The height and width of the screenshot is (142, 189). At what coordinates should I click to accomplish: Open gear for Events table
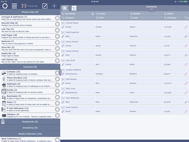tap(58, 91)
